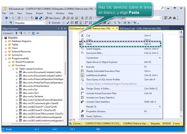Open the Query menu in menu bar

tap(29, 13)
